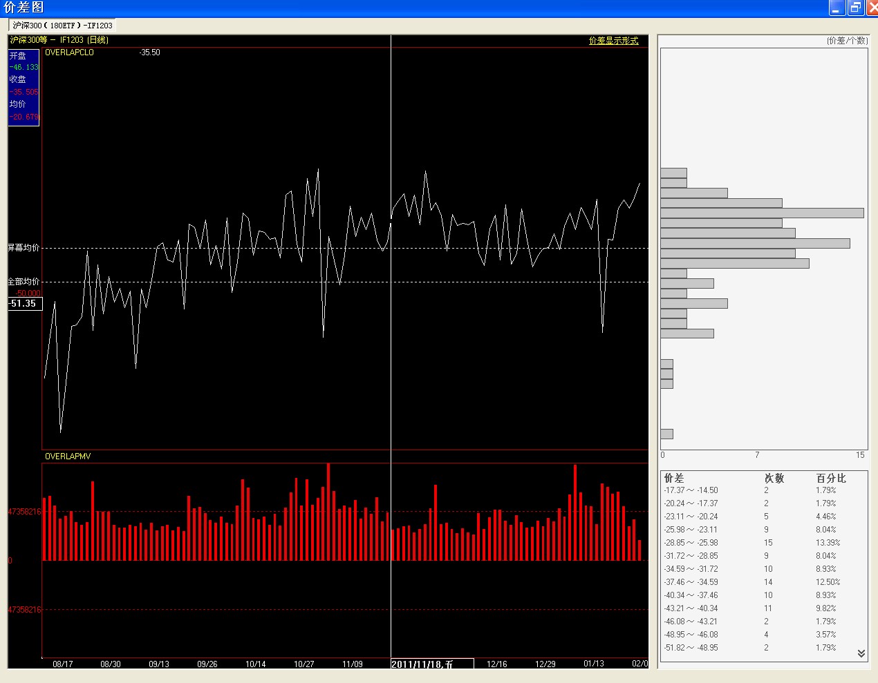Click the OVERLAPMV indicator label

pyautogui.click(x=68, y=456)
